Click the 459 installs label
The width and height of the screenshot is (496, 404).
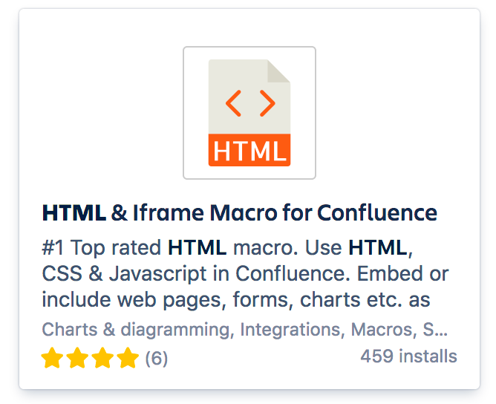pos(408,356)
